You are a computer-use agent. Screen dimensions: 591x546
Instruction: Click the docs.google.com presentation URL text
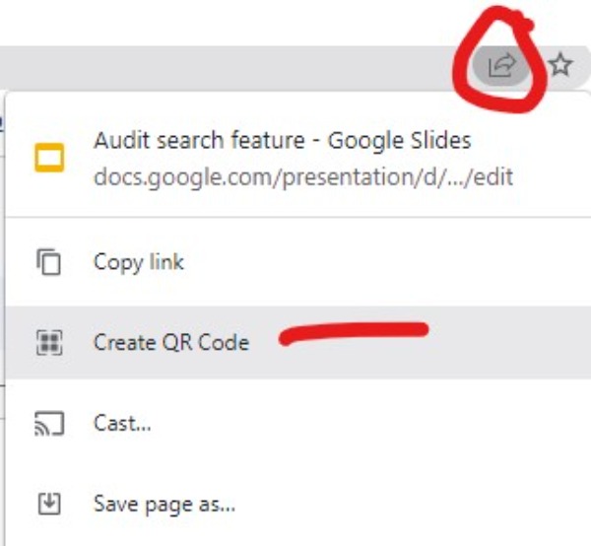pos(303,178)
